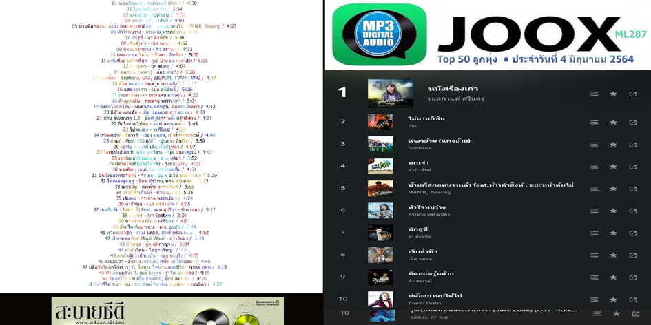The image size is (651, 325).
Task: Favorite the rank 1 song with its star
Action: [613, 94]
